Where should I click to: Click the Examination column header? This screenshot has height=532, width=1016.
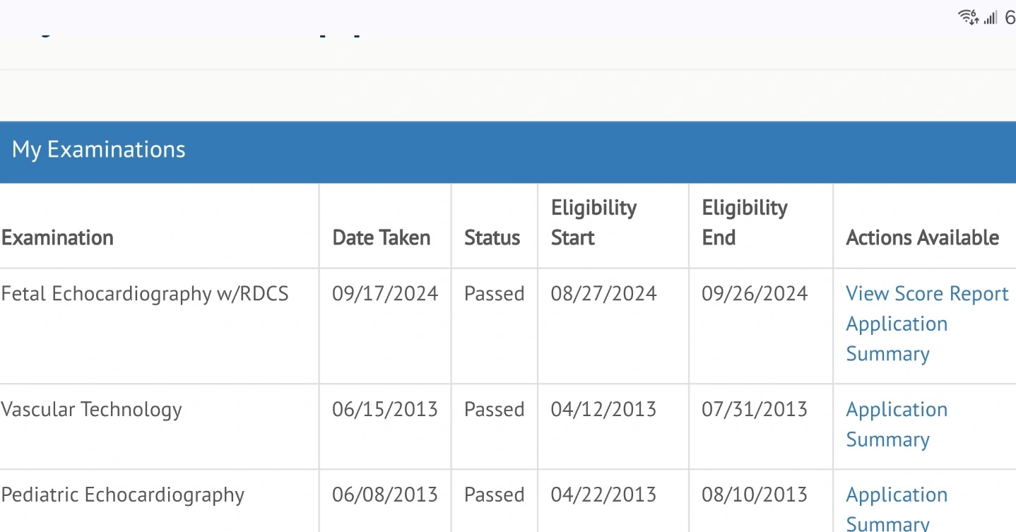(57, 237)
